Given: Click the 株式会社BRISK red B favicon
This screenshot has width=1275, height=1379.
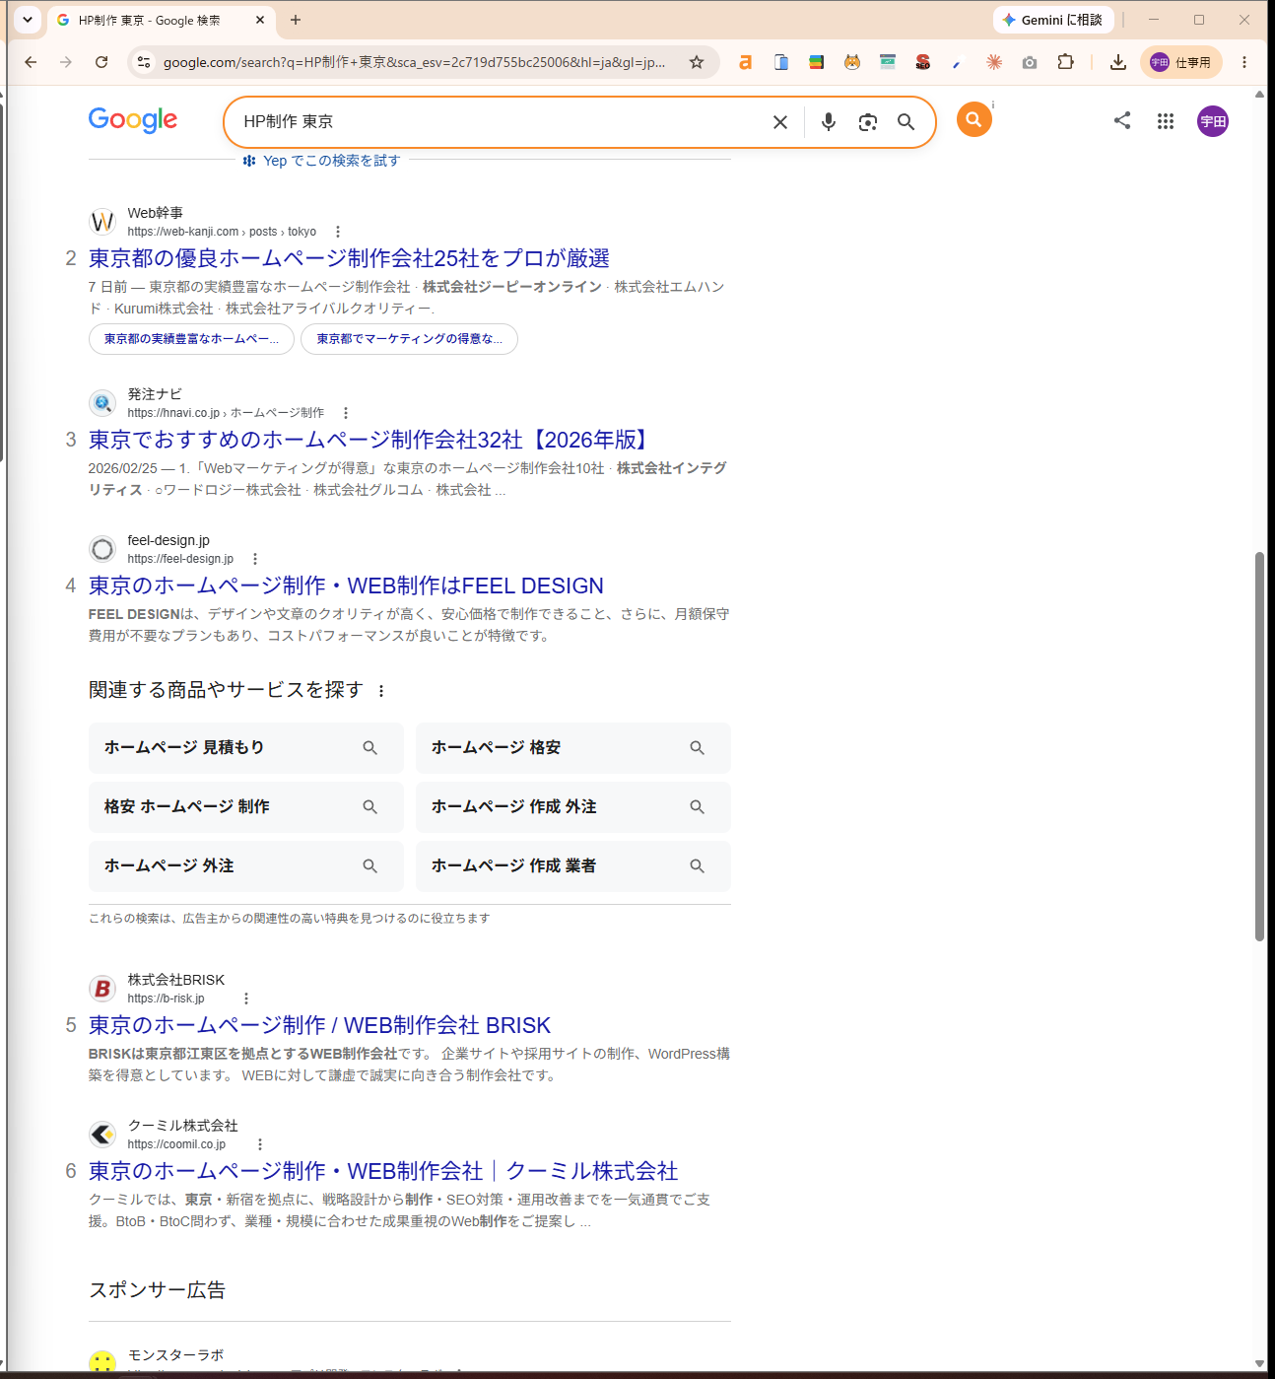Looking at the screenshot, I should tap(102, 989).
